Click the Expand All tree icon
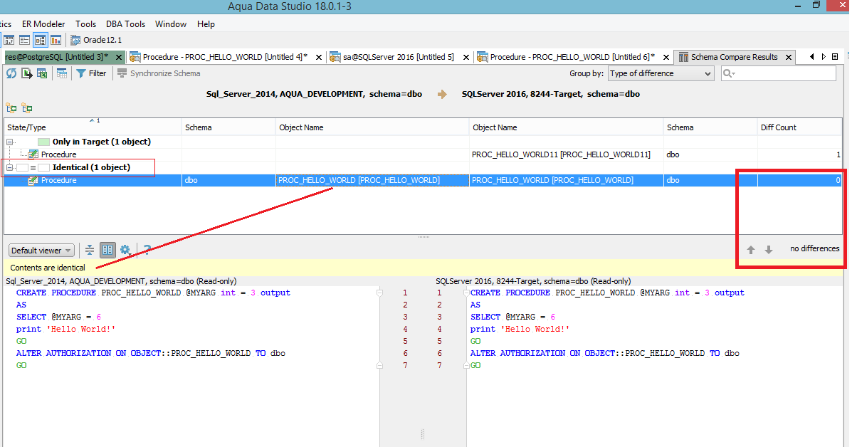This screenshot has height=447, width=857. 11,107
